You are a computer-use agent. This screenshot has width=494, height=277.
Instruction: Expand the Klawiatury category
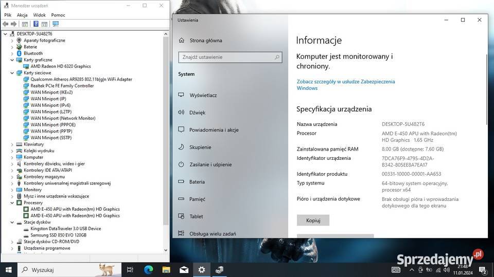(x=12, y=144)
